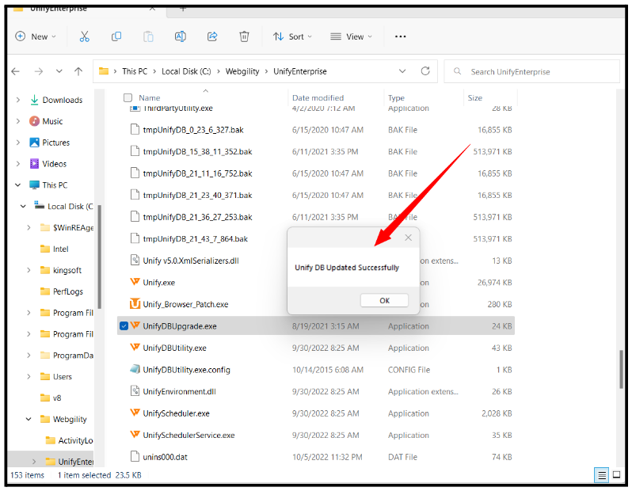This screenshot has height=491, width=632.
Task: Click the Unify_Browser_Patch.exe icon
Action: 135,304
